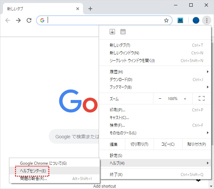Click the calendar-like icon in the menu
This screenshot has width=214, height=189.
[123, 32]
